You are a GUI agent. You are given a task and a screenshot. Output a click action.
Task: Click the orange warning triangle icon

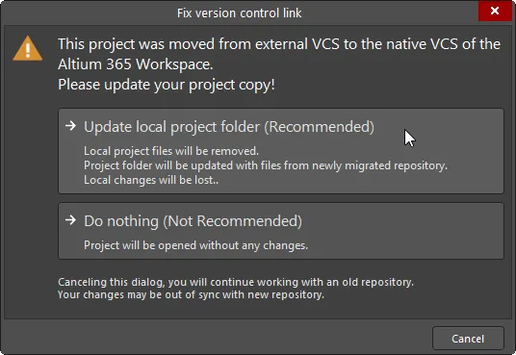coord(28,49)
